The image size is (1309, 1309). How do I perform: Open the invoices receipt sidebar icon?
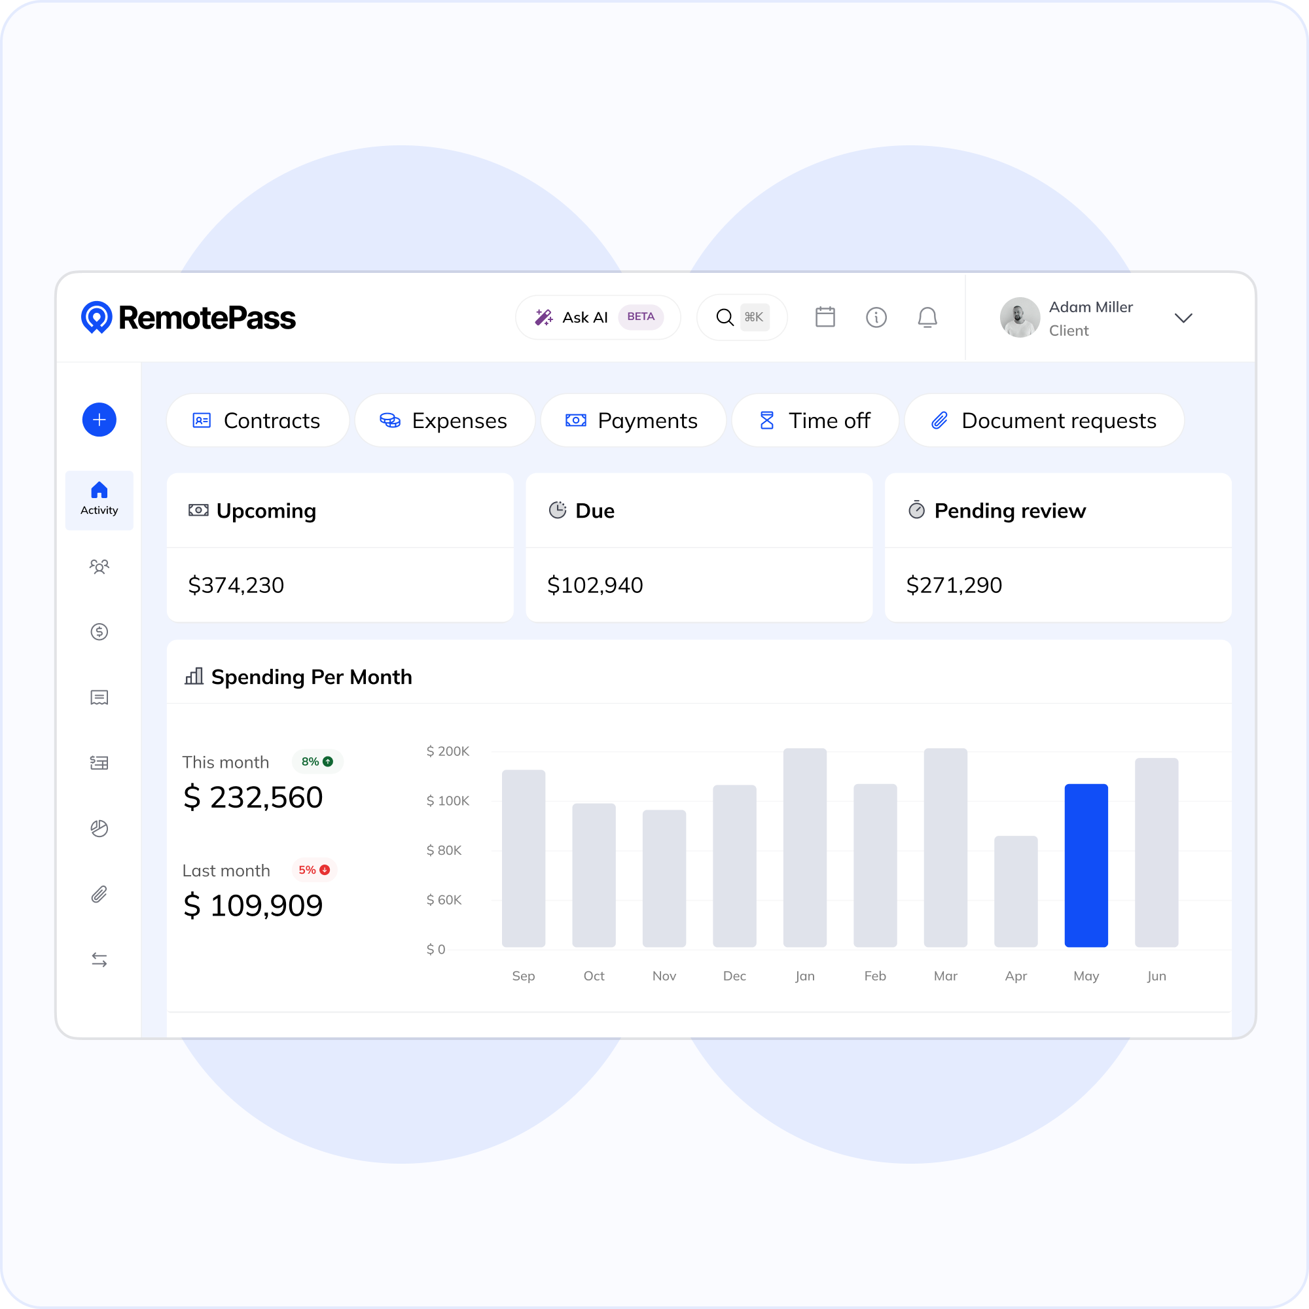pos(99,697)
